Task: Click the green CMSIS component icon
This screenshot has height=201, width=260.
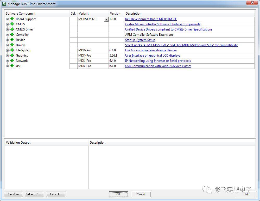Action: click(12, 24)
